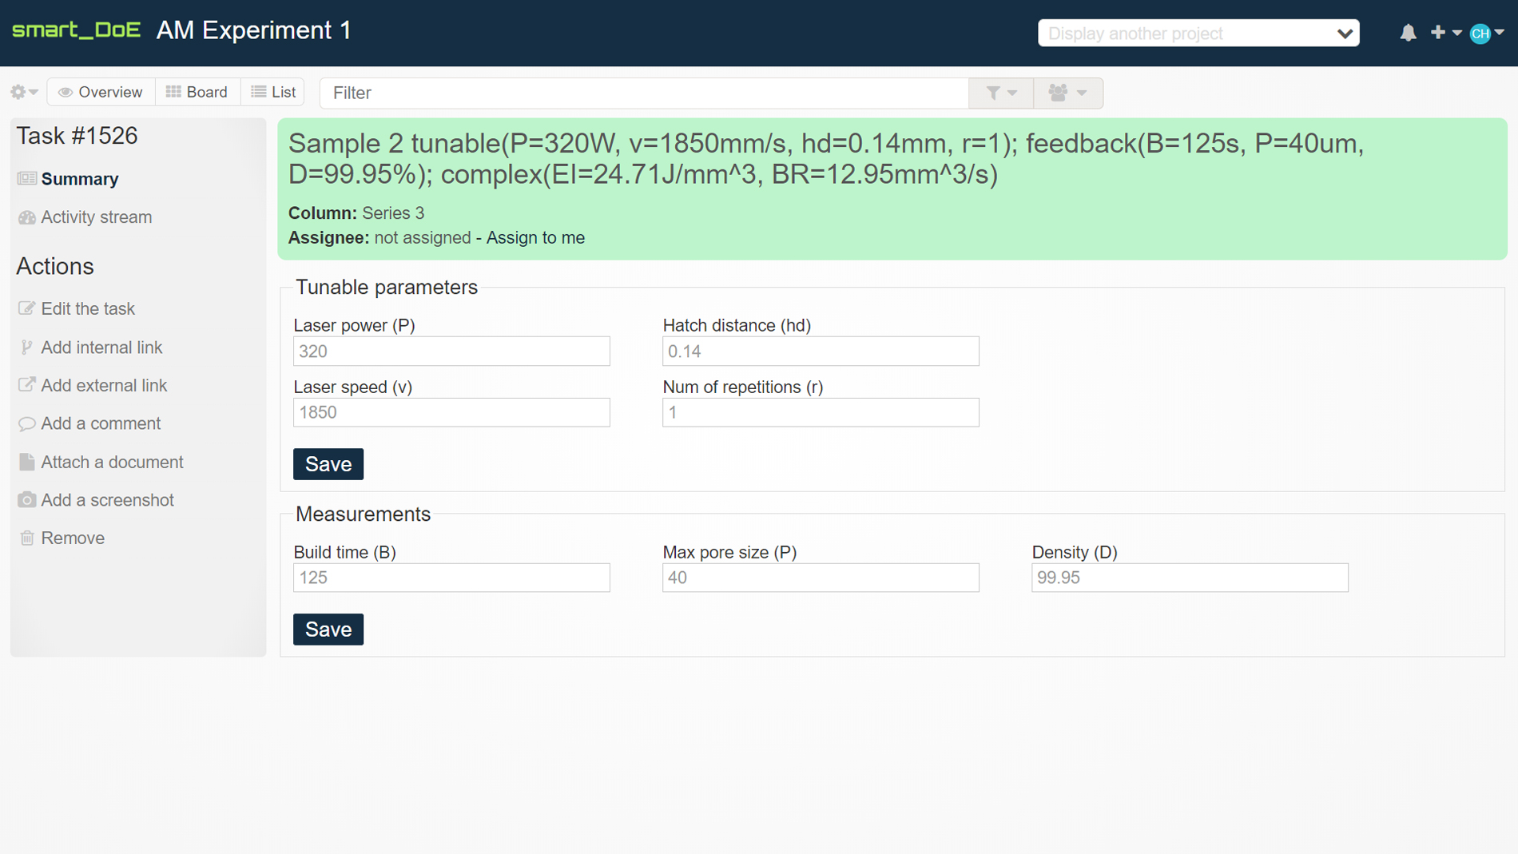This screenshot has height=854, width=1518.
Task: Click the Column Series 3 text
Action: (356, 213)
